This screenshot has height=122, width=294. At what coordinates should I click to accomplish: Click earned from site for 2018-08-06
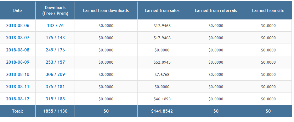[268, 26]
